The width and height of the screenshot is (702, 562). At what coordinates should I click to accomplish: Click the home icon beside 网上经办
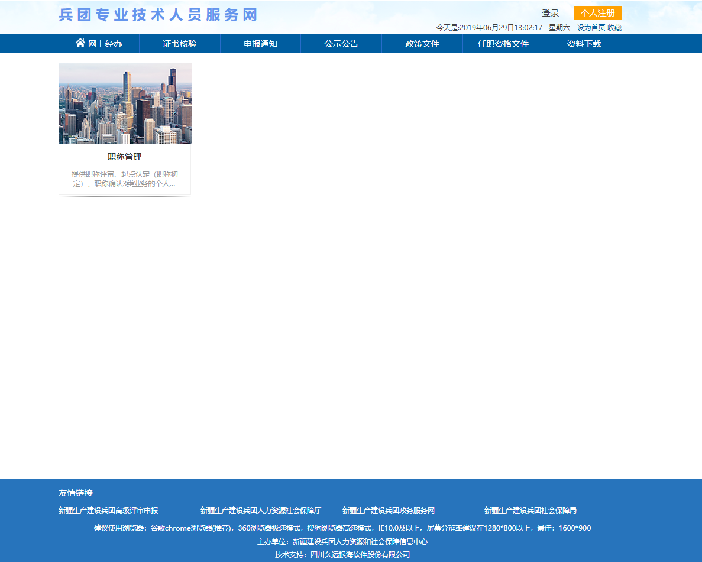tap(80, 43)
